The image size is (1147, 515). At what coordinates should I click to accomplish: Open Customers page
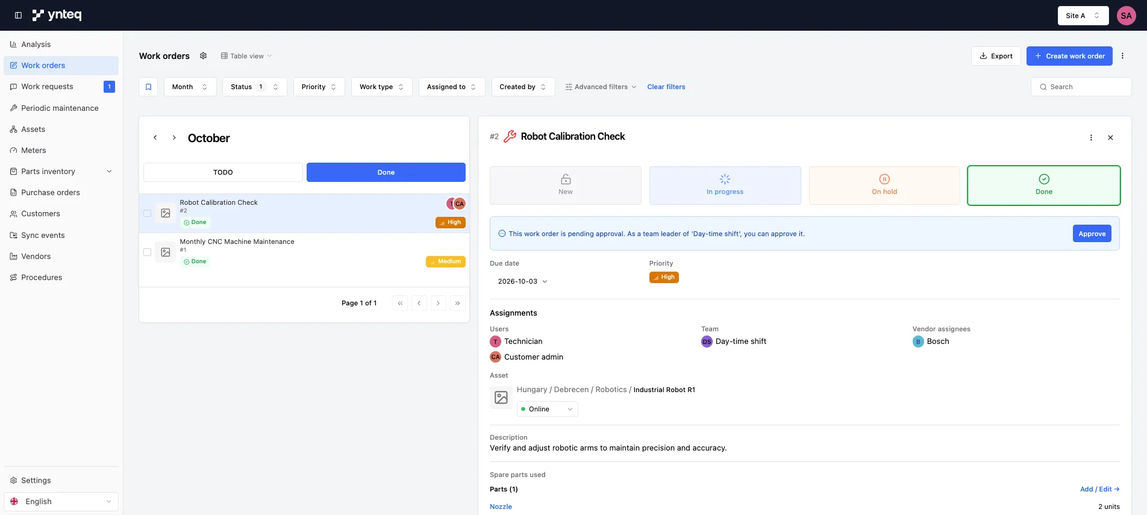coord(61,213)
